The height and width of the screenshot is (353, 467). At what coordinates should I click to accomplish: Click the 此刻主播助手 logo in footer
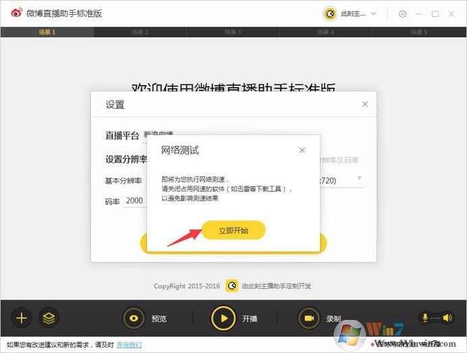pyautogui.click(x=231, y=286)
